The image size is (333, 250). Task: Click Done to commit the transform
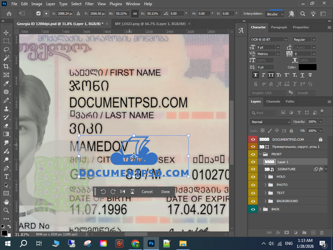[166, 192]
